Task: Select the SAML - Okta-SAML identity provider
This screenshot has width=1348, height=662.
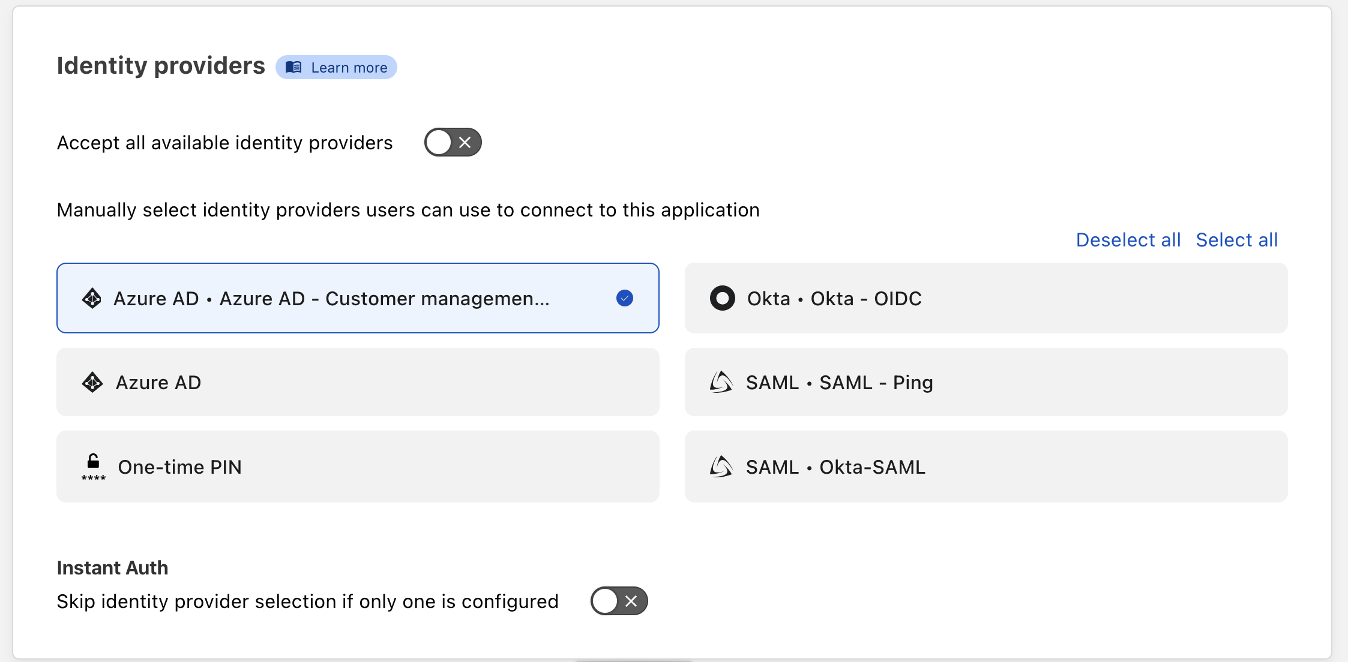Action: 986,467
